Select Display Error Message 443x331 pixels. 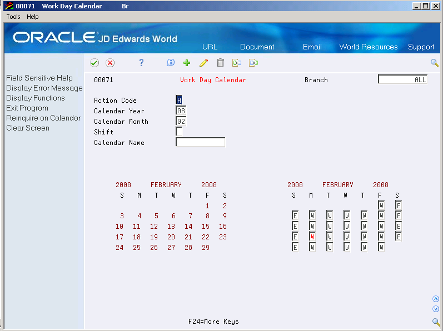coord(44,88)
